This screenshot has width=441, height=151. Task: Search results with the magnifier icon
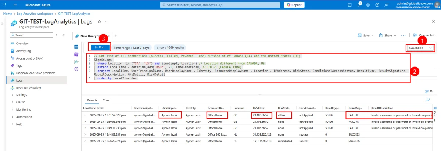tap(427, 100)
